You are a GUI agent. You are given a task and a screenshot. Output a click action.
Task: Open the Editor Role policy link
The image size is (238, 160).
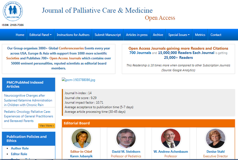point(19,154)
